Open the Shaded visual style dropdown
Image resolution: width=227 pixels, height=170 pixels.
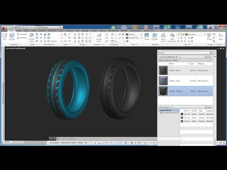(134, 34)
